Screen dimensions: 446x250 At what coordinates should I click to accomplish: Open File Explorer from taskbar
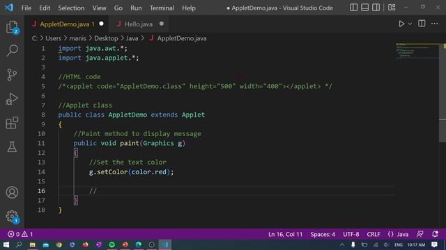(x=33, y=244)
